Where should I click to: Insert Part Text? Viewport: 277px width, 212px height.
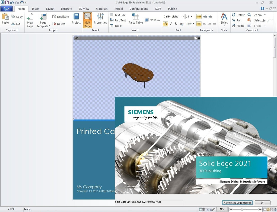(118, 20)
